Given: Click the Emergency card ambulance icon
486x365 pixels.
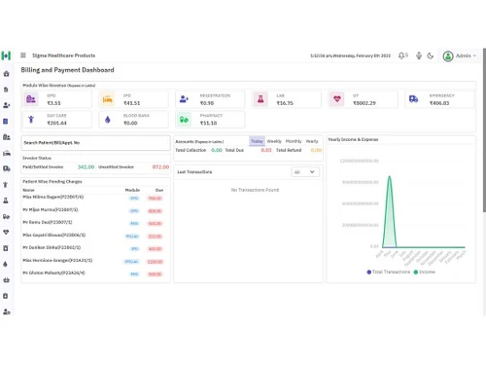Looking at the screenshot, I should pyautogui.click(x=413, y=99).
